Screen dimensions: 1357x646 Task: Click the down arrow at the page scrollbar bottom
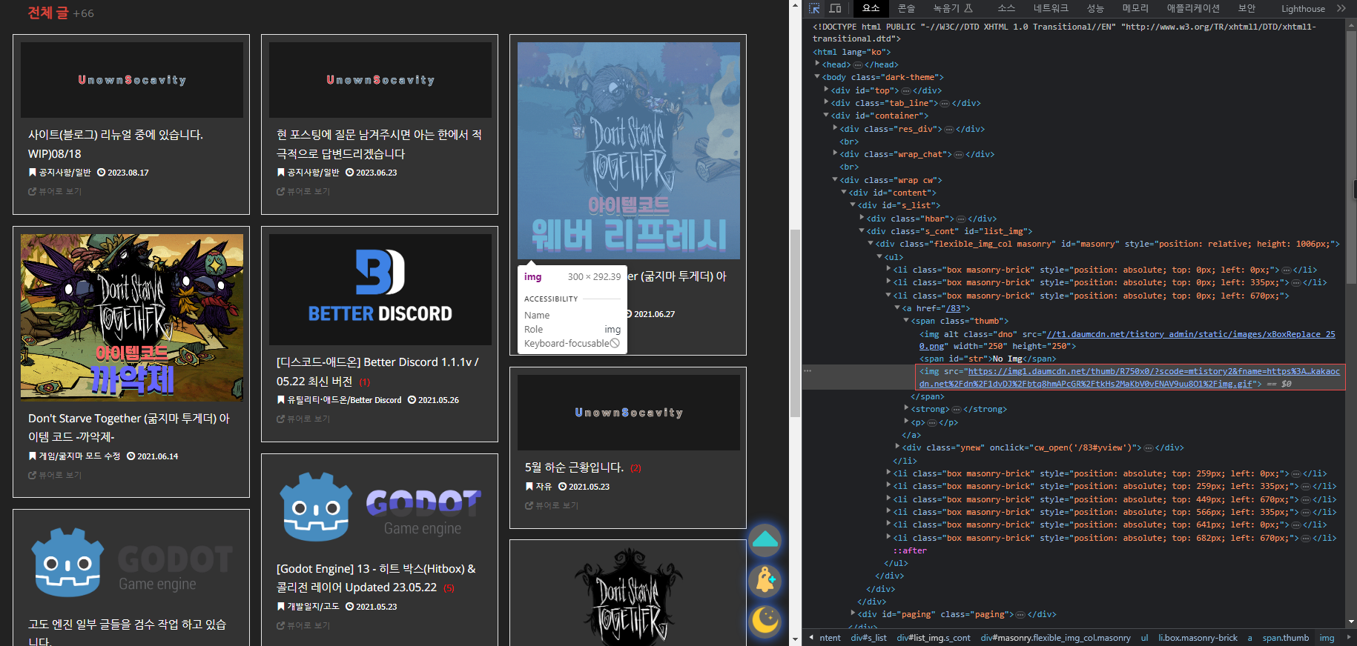[795, 639]
